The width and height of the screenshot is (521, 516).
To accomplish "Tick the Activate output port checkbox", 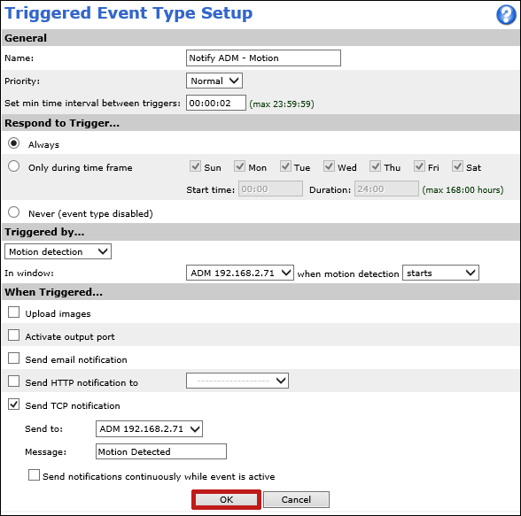I will coord(13,335).
